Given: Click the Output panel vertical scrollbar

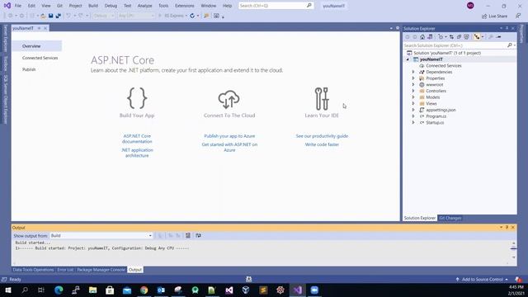Looking at the screenshot, I should pos(513,250).
